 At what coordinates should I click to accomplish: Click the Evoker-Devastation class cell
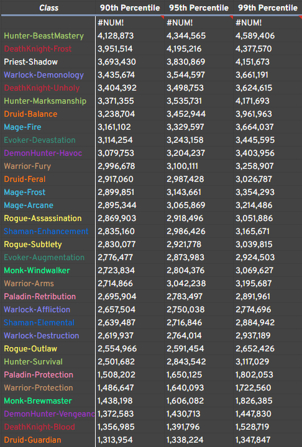[x=48, y=140]
